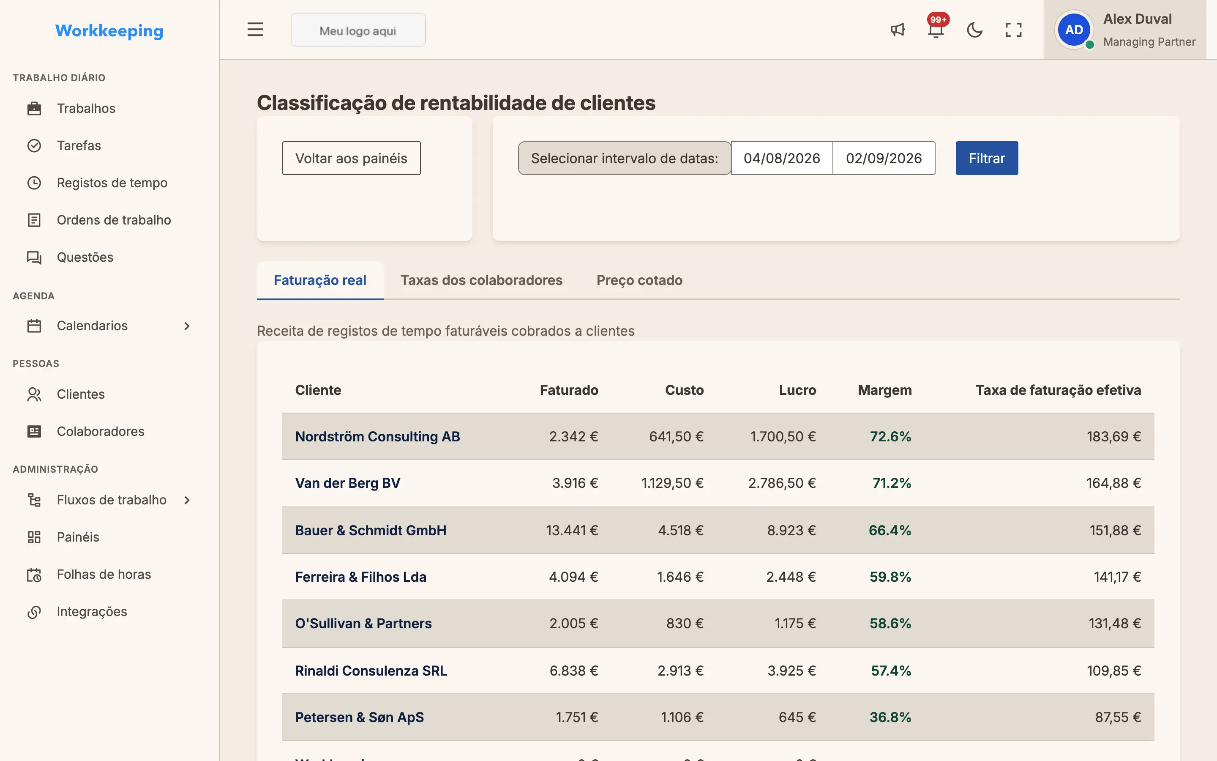Click Taxa de faturação efetiva header
Screen dimensions: 1217x761
[1058, 390]
